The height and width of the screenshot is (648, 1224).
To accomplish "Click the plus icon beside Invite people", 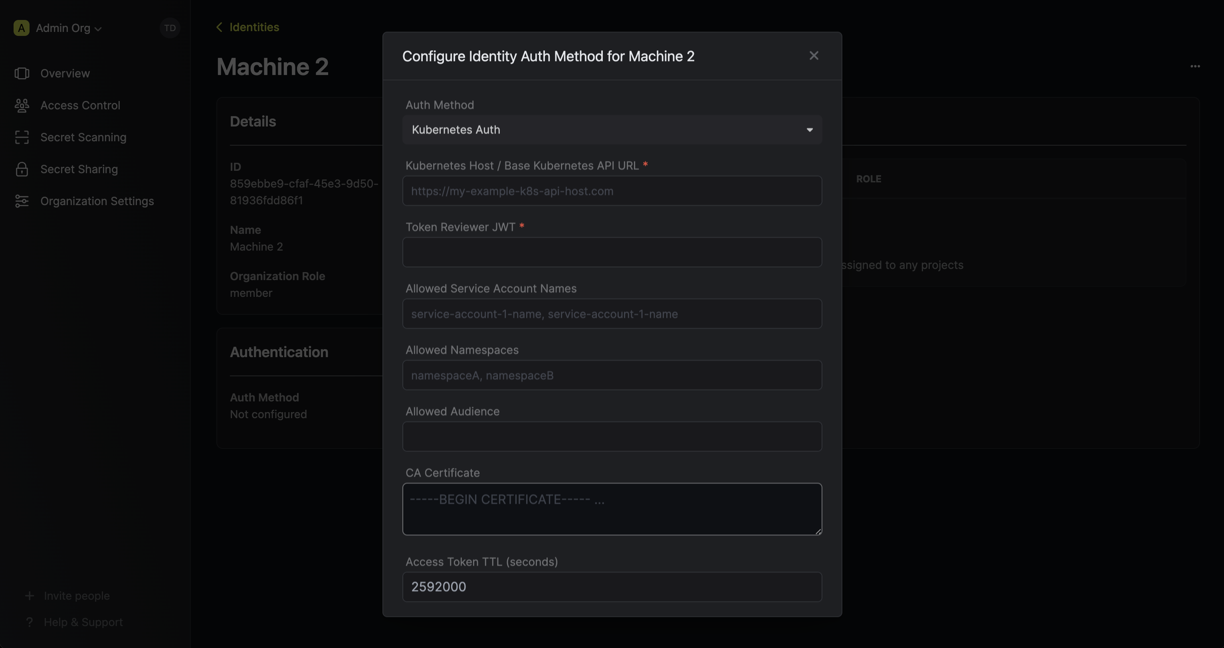I will [x=30, y=596].
